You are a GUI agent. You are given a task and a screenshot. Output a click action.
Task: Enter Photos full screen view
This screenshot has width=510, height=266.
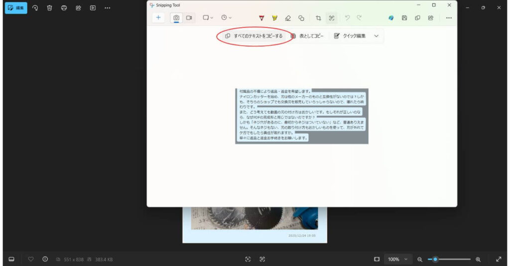coord(499,259)
